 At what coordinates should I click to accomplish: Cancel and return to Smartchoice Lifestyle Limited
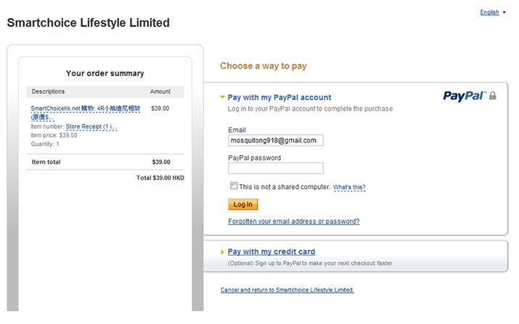[287, 290]
